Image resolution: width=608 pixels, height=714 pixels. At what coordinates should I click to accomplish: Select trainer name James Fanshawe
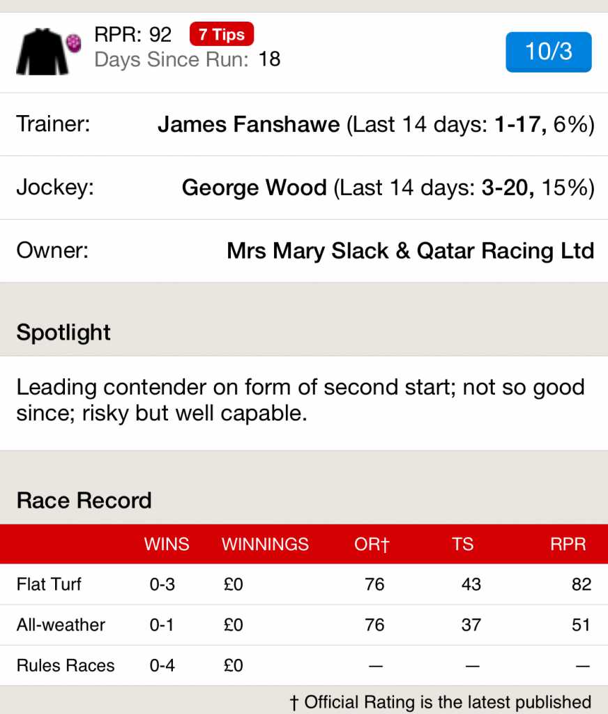(249, 125)
